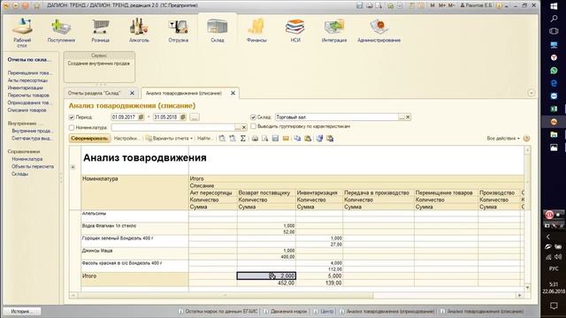Open the period selection ellipsis button
Viewport: 566px width, 318px height.
tap(195, 117)
